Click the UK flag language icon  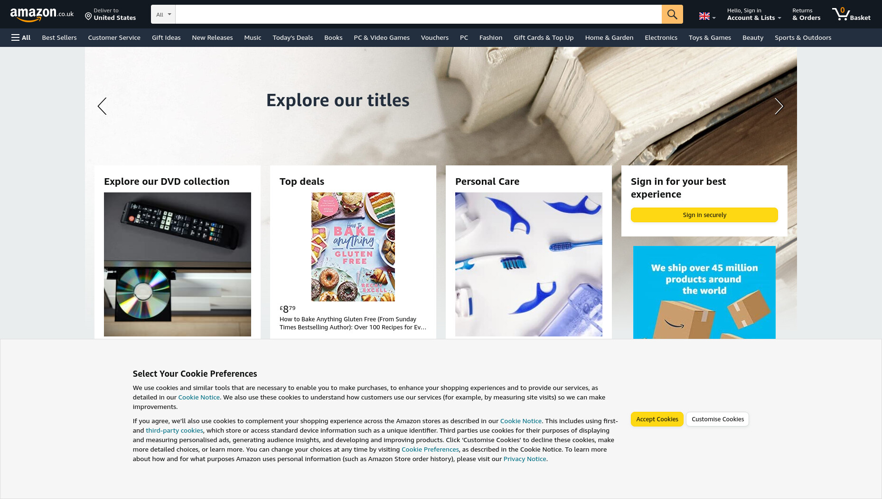tap(704, 17)
